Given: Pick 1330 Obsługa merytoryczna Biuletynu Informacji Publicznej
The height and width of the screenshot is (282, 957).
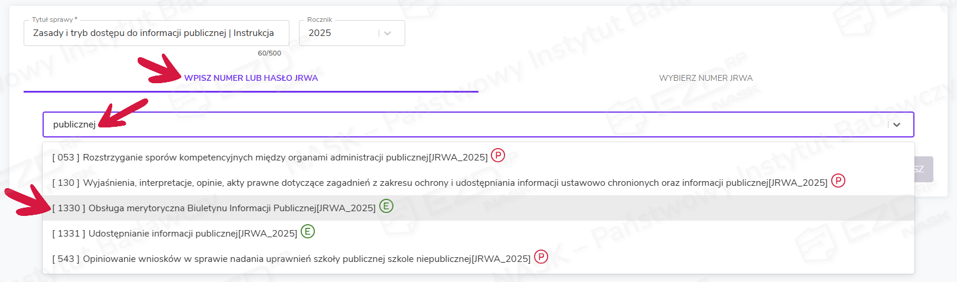Looking at the screenshot, I should point(214,208).
